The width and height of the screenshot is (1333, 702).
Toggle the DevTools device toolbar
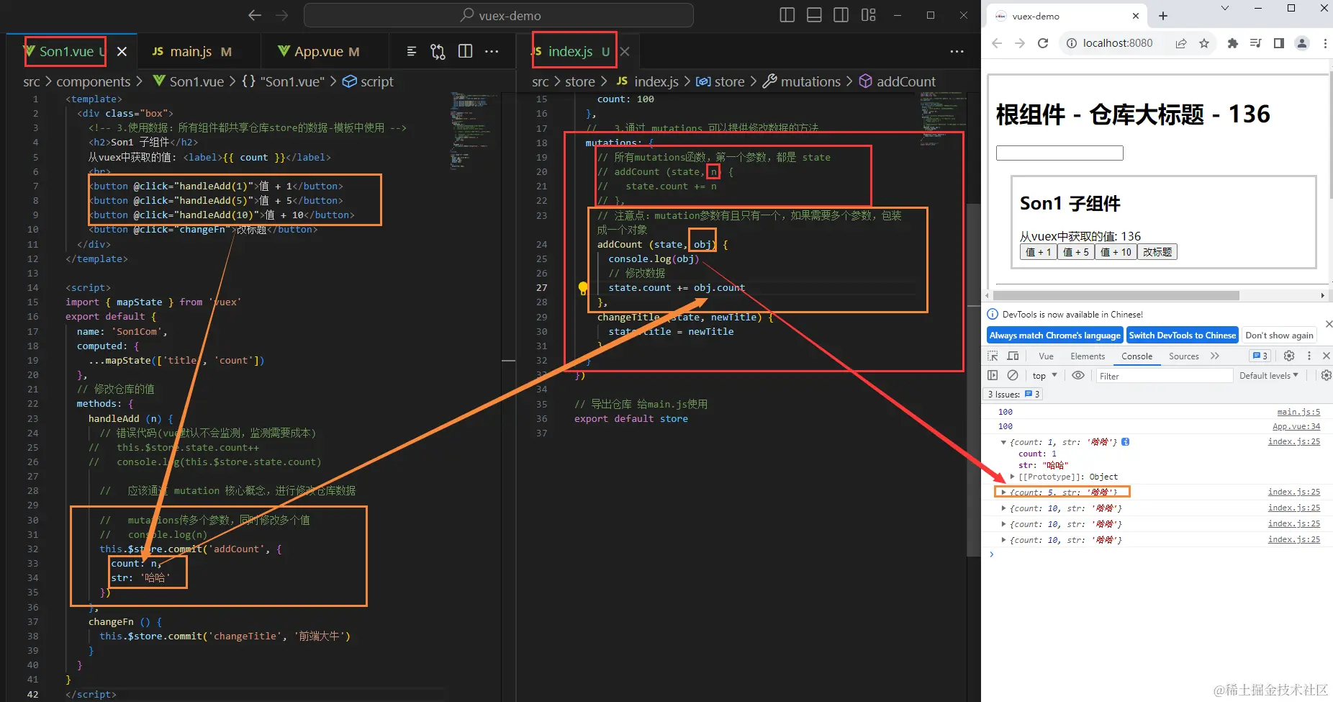pos(1013,356)
